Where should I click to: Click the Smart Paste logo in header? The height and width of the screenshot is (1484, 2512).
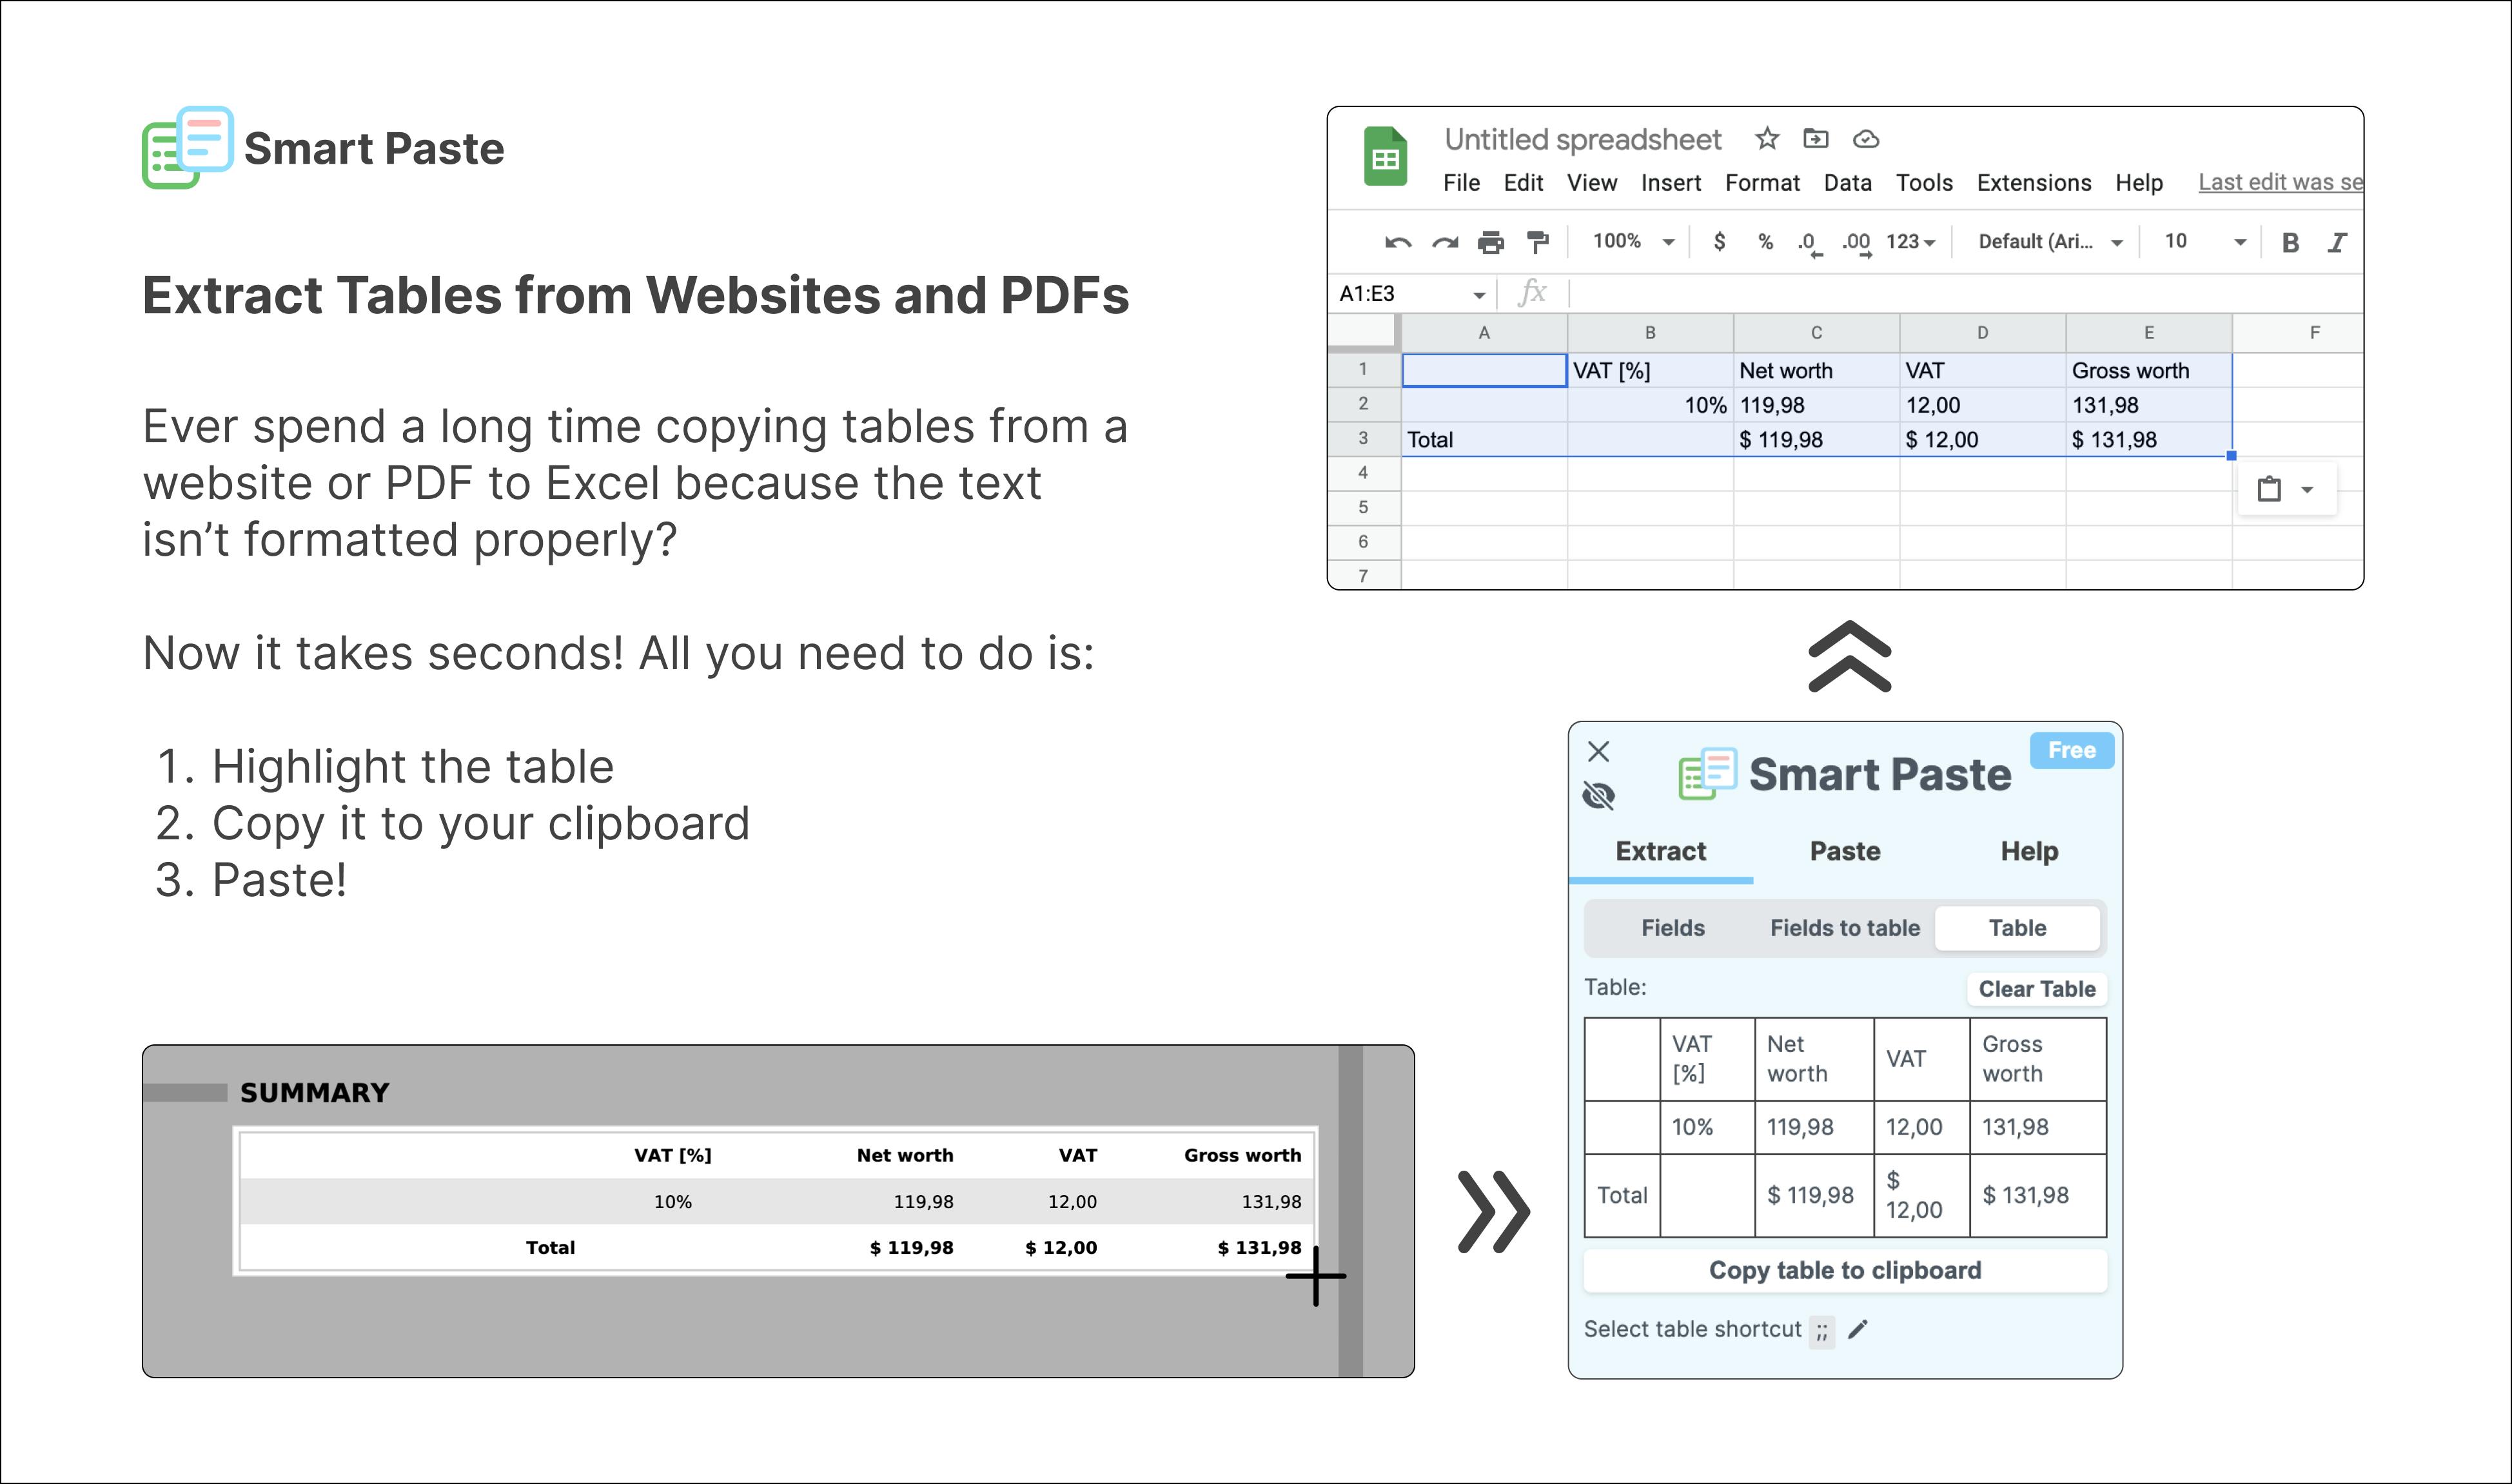coord(188,147)
